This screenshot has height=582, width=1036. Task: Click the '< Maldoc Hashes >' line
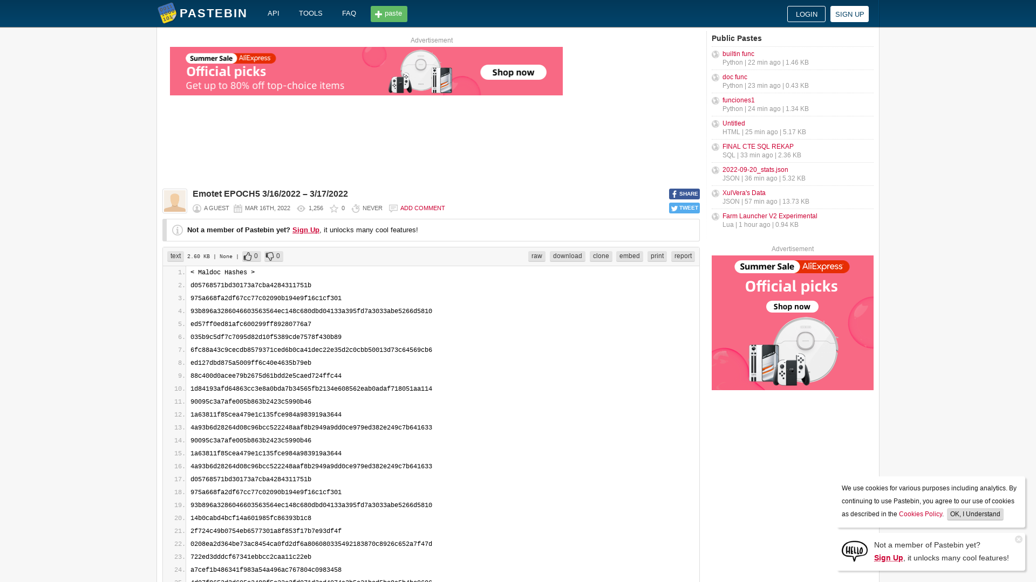(223, 273)
